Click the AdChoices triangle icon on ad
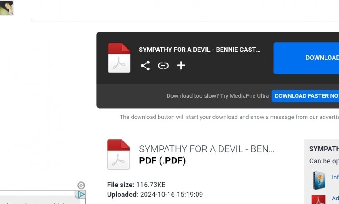The height and width of the screenshot is (204, 339). pyautogui.click(x=81, y=195)
